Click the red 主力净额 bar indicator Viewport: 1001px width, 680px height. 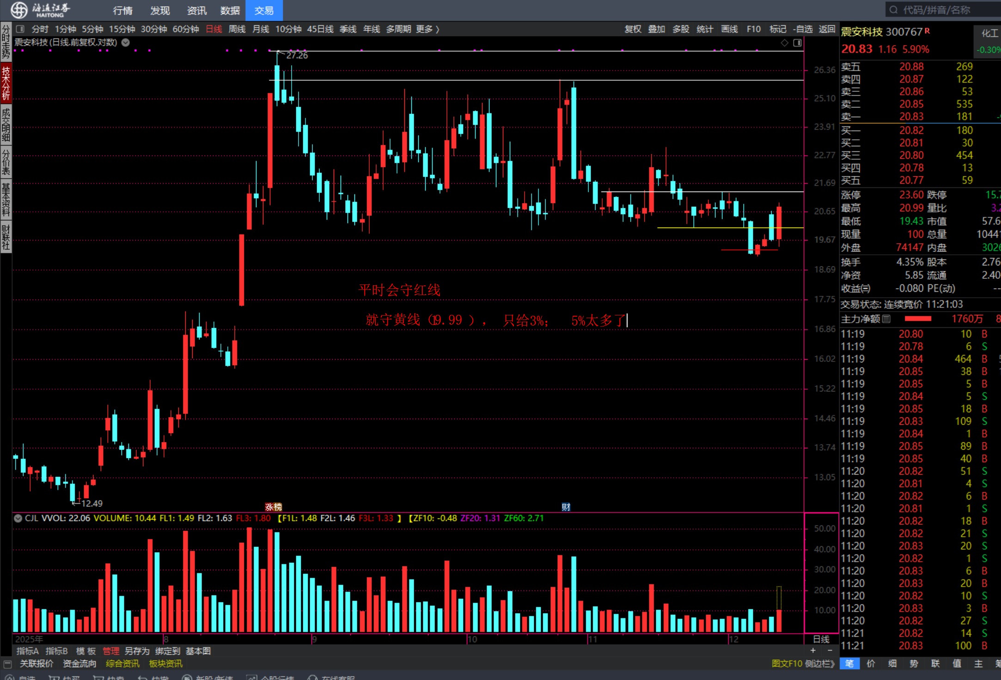(x=917, y=319)
